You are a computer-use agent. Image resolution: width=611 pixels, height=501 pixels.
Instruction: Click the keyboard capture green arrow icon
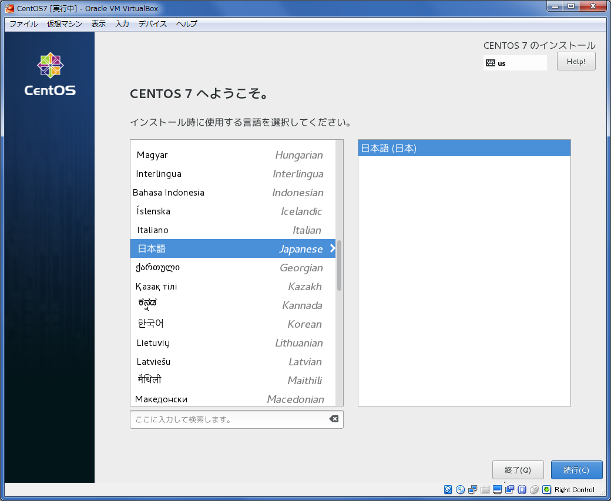pyautogui.click(x=546, y=489)
